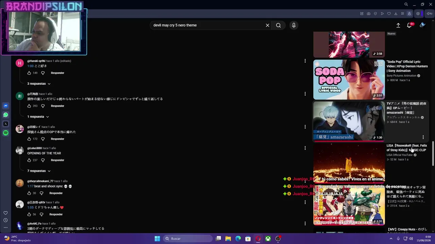Open the Soda Pop lyric video thumbnail
The width and height of the screenshot is (435, 244).
coord(349,80)
